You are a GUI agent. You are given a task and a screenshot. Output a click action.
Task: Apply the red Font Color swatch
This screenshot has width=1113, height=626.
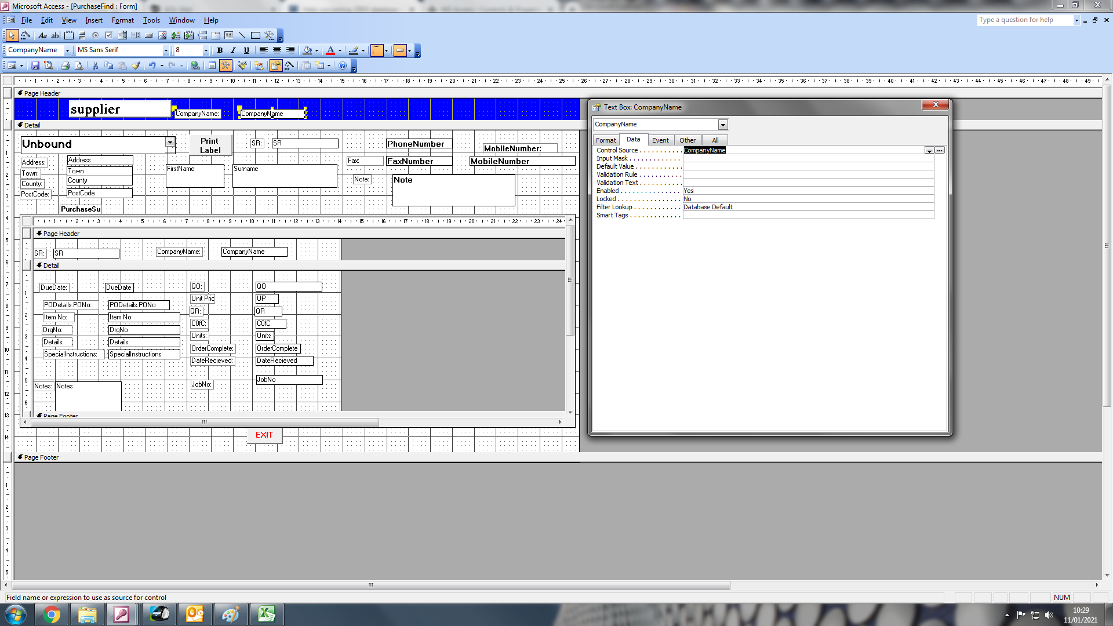click(x=330, y=51)
